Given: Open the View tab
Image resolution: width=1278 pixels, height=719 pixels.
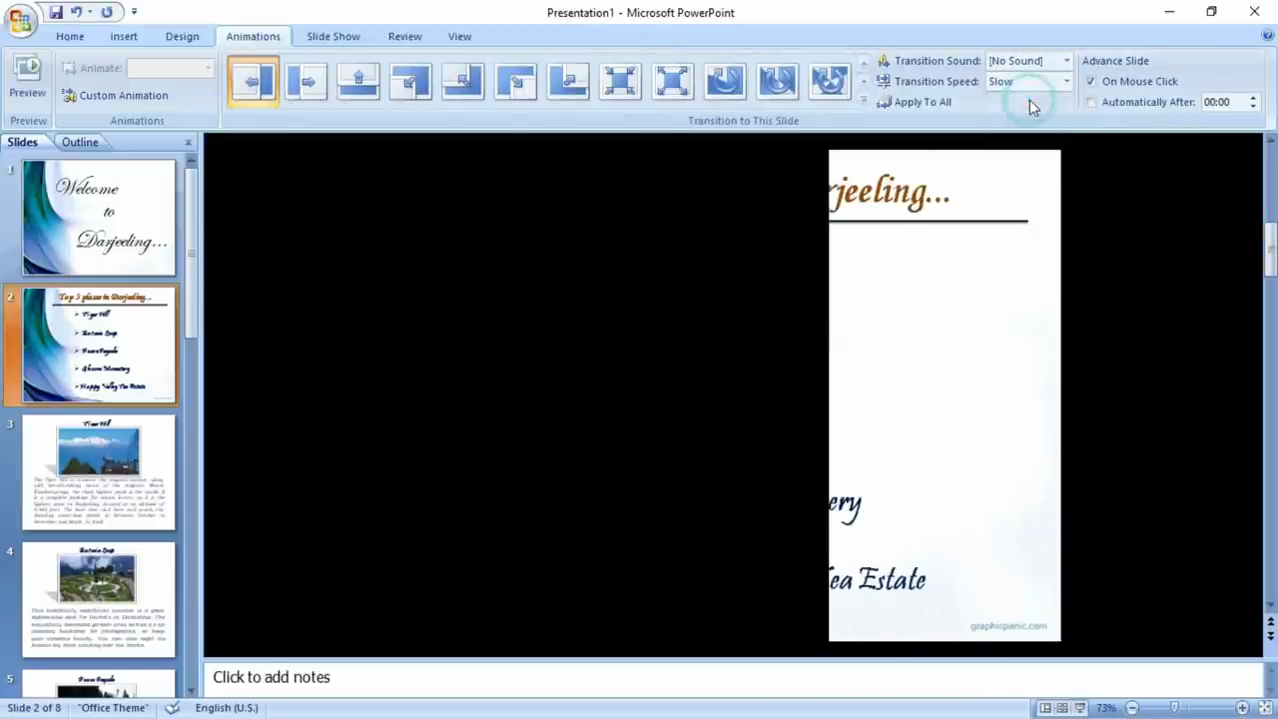Looking at the screenshot, I should point(459,36).
